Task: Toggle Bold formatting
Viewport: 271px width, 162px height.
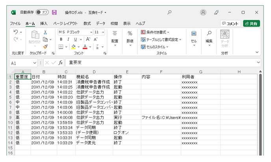Action: (61, 39)
